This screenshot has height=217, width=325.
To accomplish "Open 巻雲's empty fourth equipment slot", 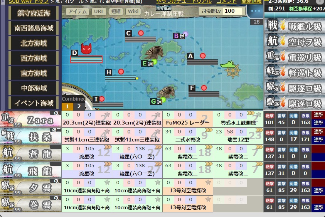I will click(238, 204).
